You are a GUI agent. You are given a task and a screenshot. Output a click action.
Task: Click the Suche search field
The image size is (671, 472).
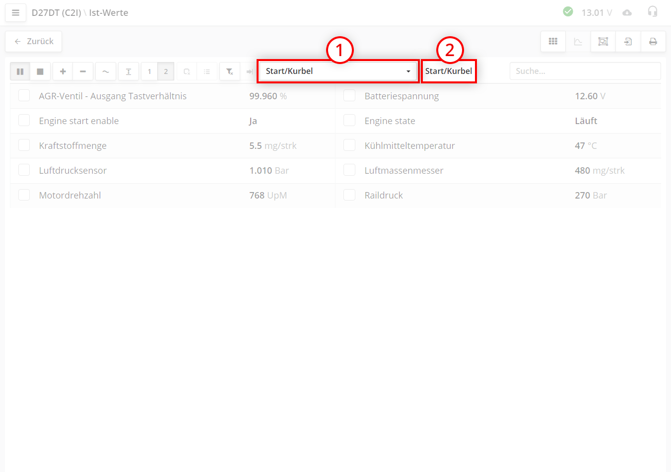[585, 71]
